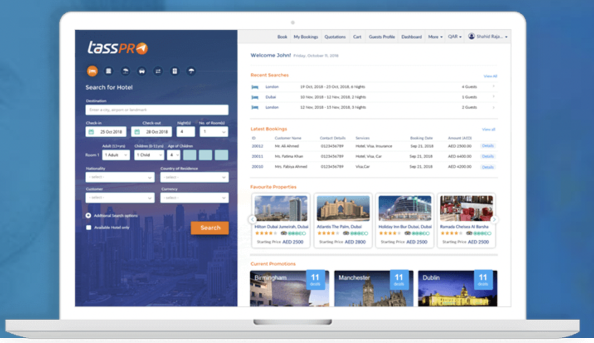
Task: Open My Bookings in top menu
Action: (x=306, y=37)
